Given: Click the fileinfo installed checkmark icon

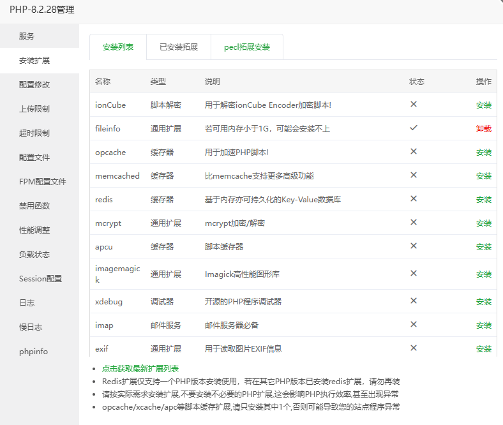Looking at the screenshot, I should point(414,128).
